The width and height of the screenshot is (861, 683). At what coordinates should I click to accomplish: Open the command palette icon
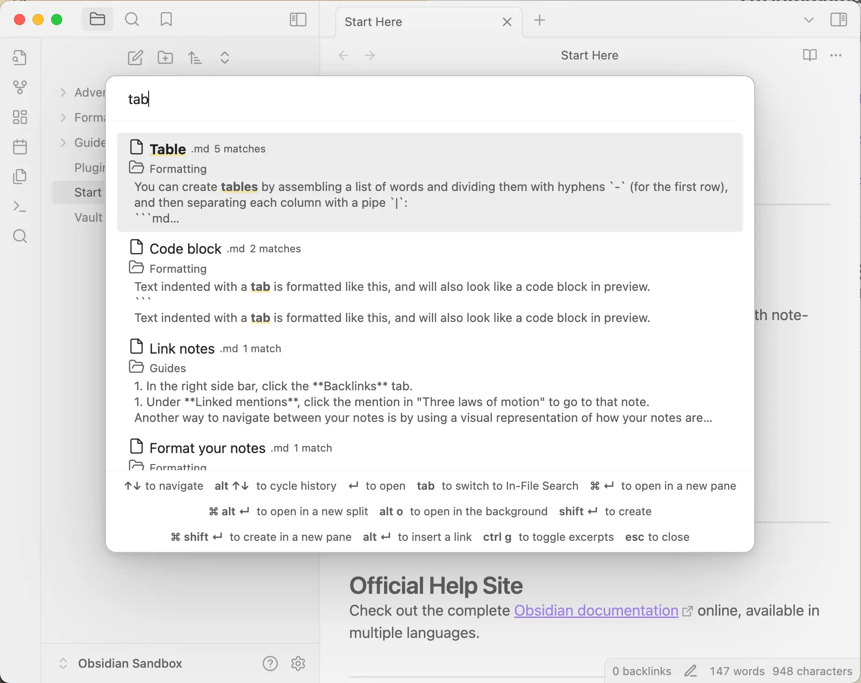click(x=20, y=206)
